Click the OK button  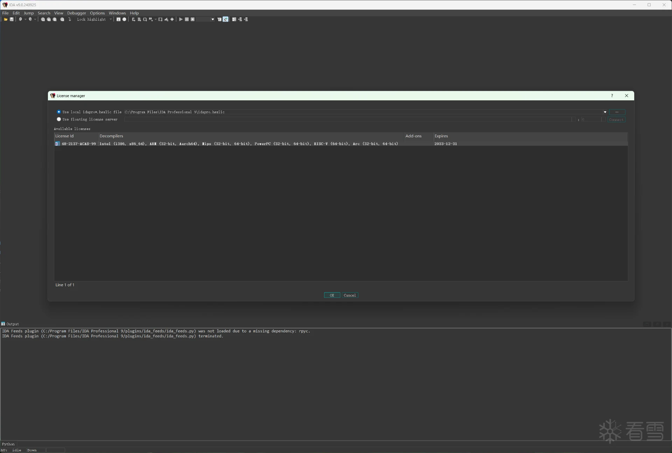[x=332, y=295]
